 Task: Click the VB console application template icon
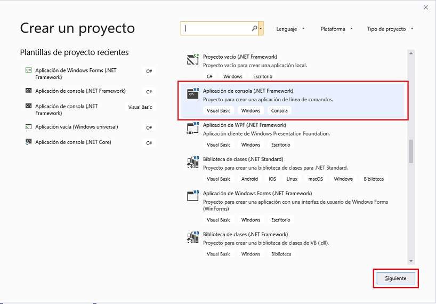click(x=193, y=94)
